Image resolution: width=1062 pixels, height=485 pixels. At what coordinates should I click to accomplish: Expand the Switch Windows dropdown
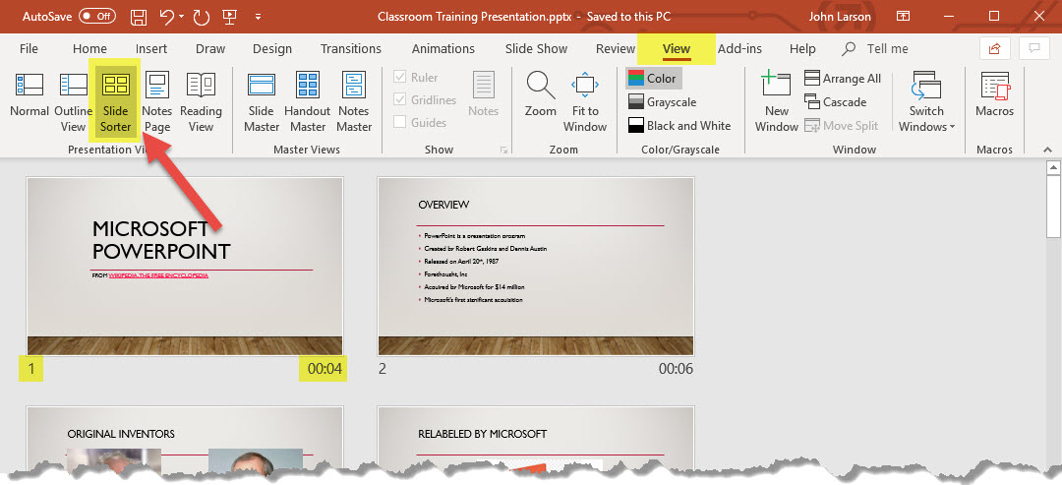(926, 103)
